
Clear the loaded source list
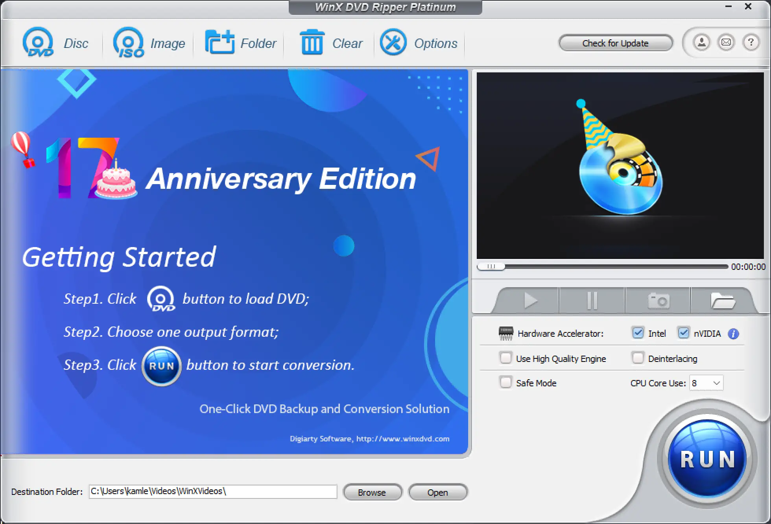pos(331,42)
